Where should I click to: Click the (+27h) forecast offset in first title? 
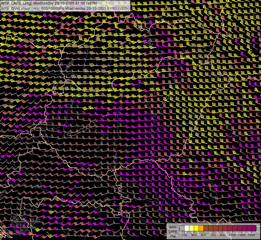pos(91,3)
